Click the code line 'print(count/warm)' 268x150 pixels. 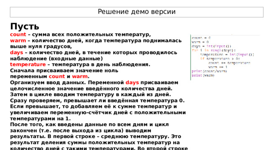209,71
